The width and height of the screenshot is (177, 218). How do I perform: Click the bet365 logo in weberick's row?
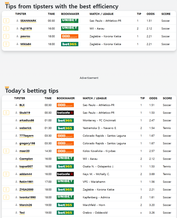click(x=65, y=128)
